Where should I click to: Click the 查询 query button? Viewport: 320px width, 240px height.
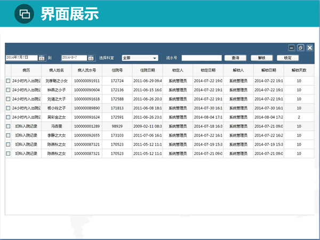point(235,58)
